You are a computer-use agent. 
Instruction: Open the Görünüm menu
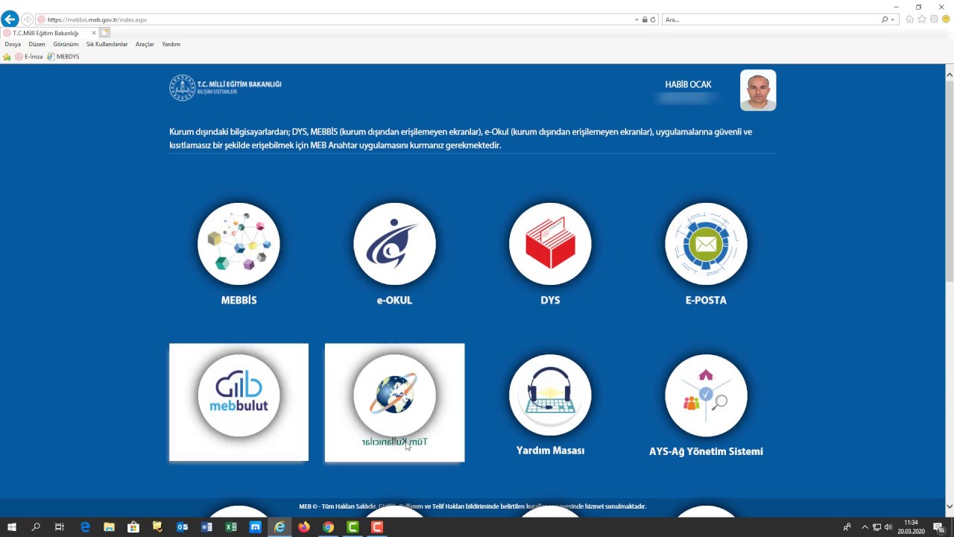(66, 44)
